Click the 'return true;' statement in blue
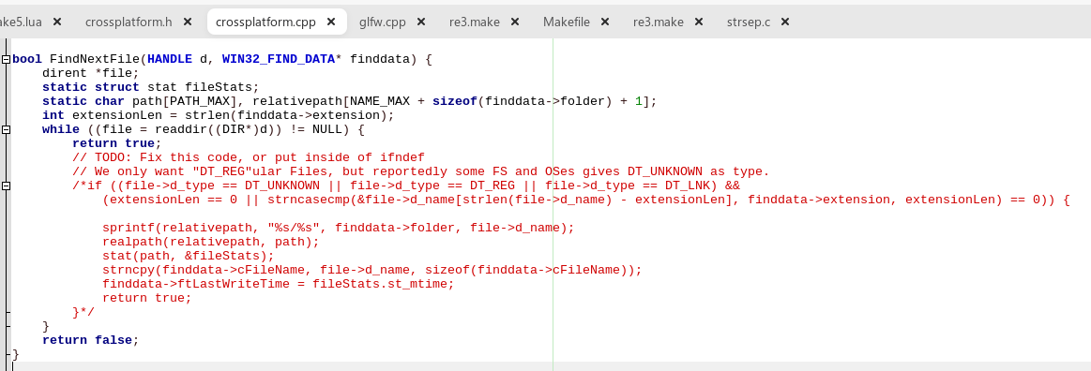The image size is (1091, 371). point(117,144)
